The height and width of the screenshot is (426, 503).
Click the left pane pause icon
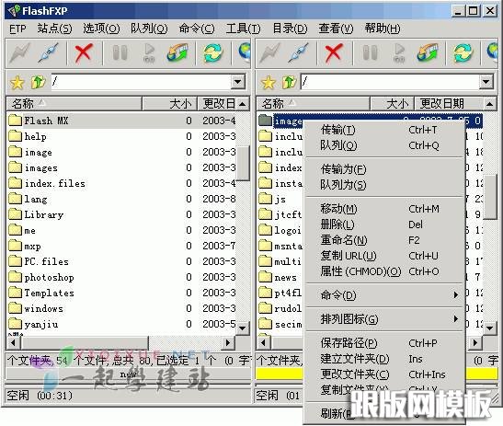[x=120, y=53]
